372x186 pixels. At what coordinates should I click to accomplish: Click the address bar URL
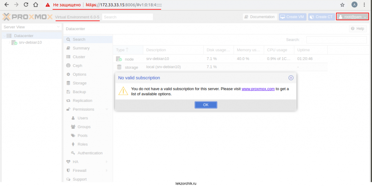(x=124, y=5)
